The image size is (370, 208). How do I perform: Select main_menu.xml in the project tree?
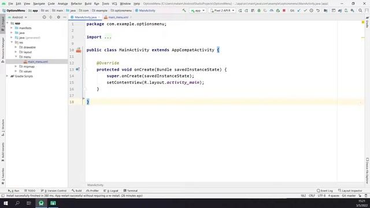click(38, 62)
